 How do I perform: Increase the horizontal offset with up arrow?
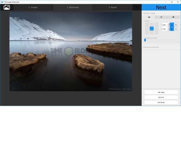pyautogui.click(x=168, y=24)
